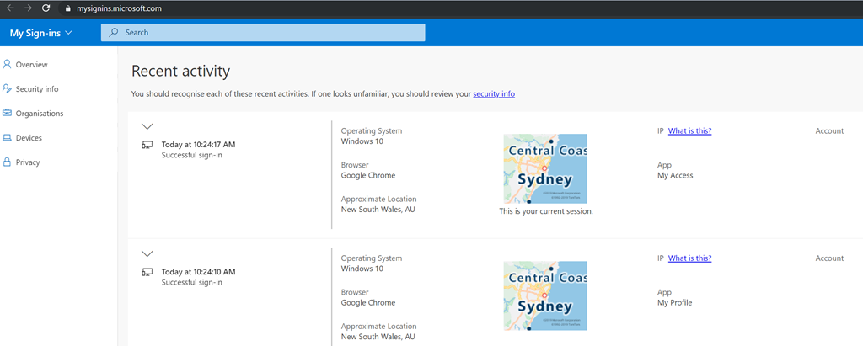
Task: Click into the Search input field
Action: tap(270, 33)
